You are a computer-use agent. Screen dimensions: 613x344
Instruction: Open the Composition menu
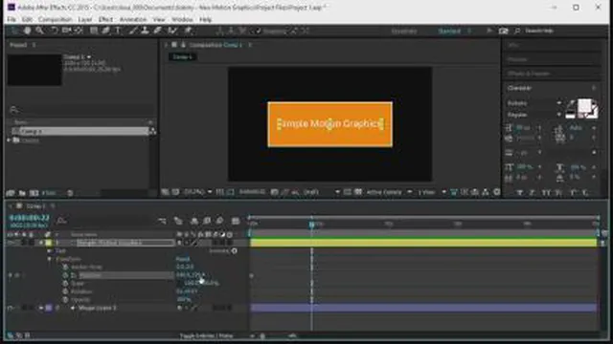(x=56, y=19)
